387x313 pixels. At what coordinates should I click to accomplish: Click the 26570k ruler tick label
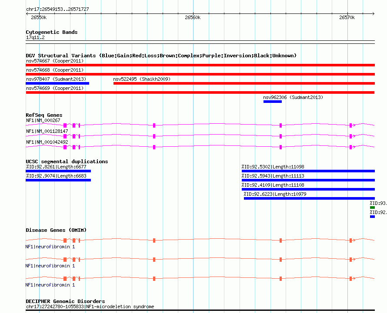347,17
